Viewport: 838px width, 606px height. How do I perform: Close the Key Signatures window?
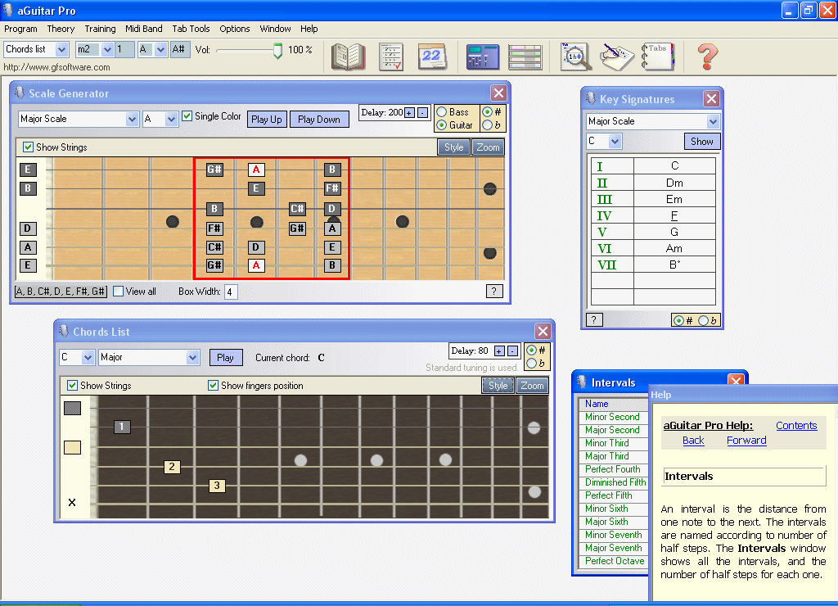point(711,99)
